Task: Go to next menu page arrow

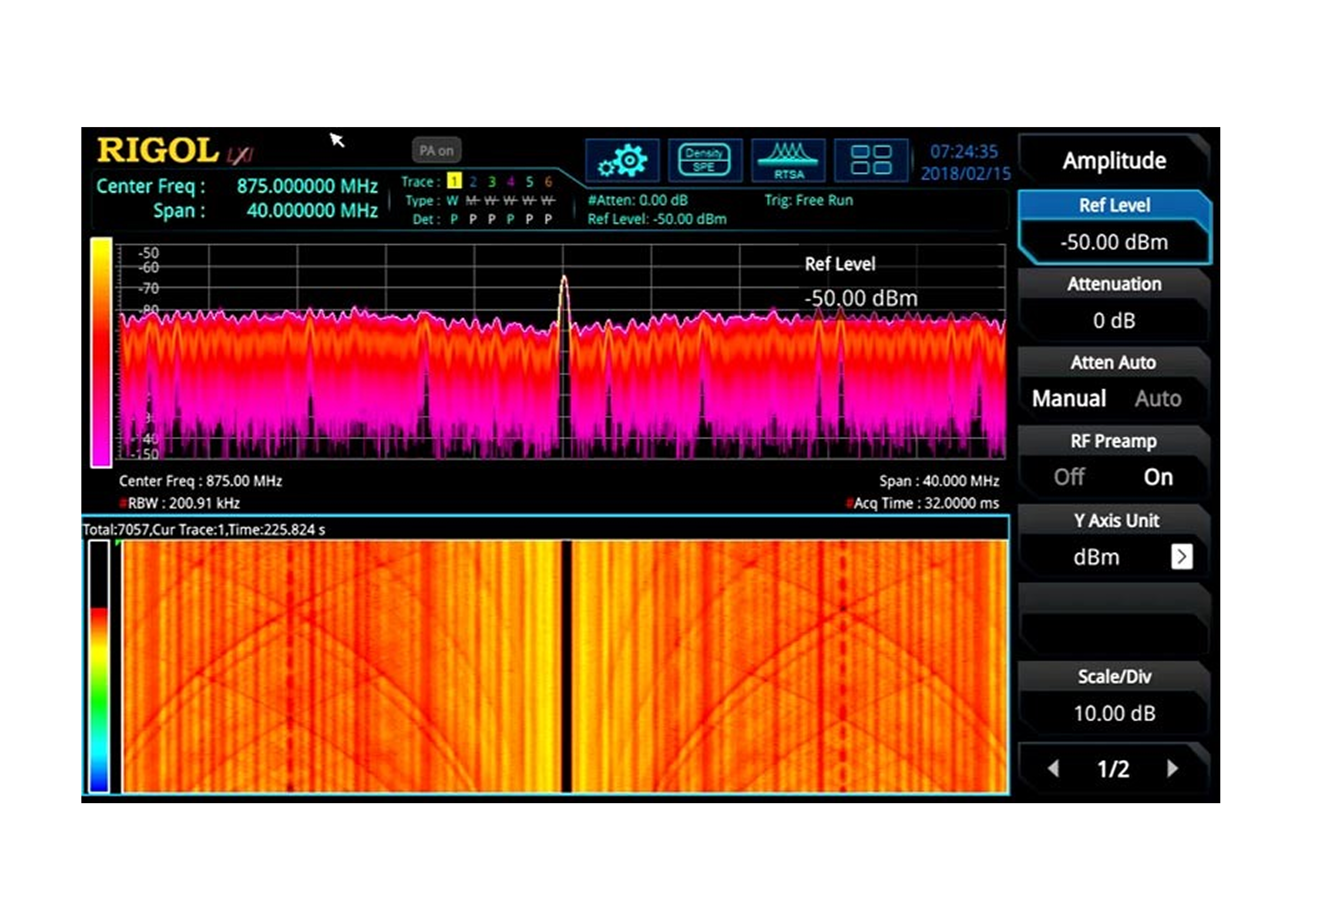Action: (1173, 768)
